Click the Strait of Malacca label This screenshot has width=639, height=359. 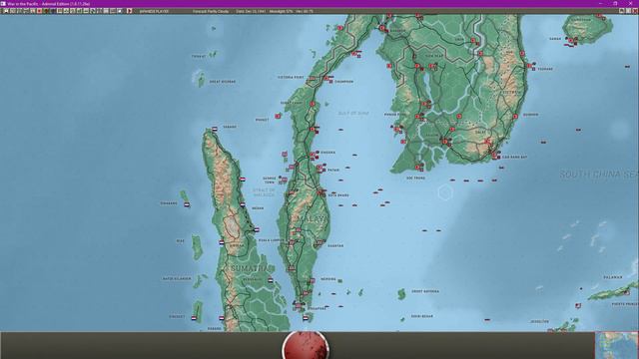(264, 192)
